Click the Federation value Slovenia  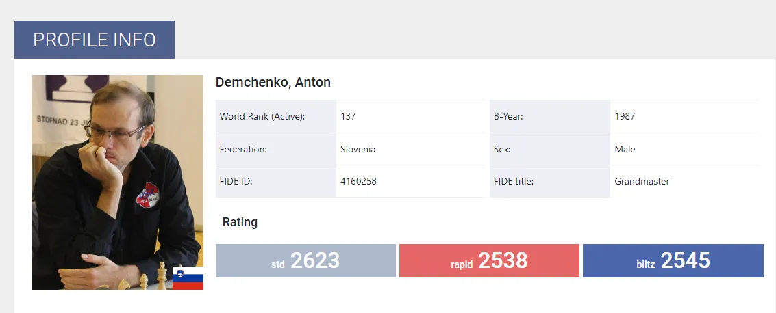click(358, 149)
